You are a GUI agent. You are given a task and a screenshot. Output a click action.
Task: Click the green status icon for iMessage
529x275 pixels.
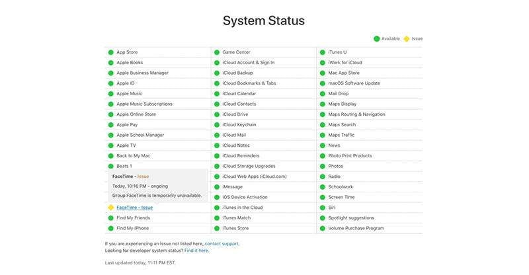(x=217, y=187)
